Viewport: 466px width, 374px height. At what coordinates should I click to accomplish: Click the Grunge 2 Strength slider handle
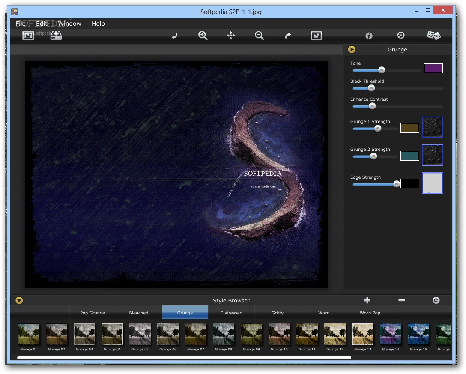[373, 156]
